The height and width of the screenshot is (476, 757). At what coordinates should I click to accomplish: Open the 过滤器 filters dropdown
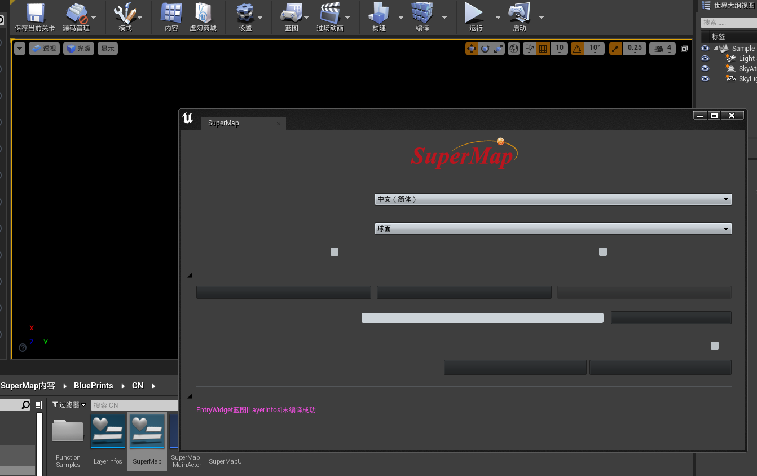coord(69,405)
